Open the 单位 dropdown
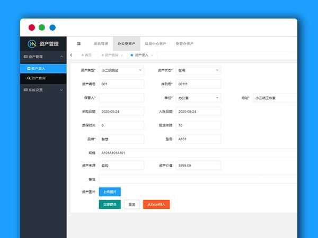The width and height of the screenshot is (318, 238). tap(198, 98)
